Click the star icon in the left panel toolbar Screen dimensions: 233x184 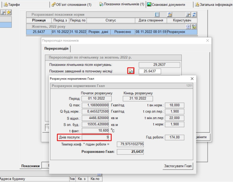click(8, 13)
